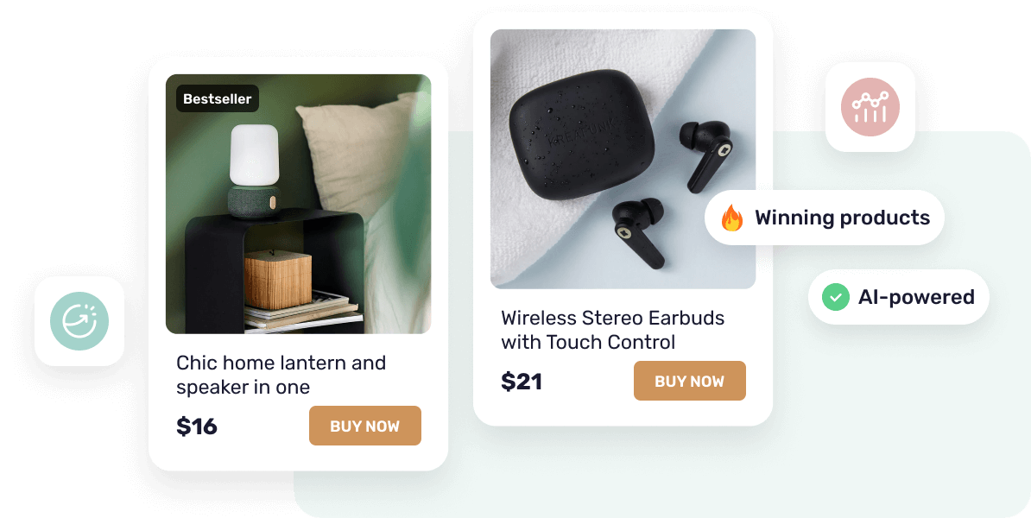1031x518 pixels.
Task: Open the wireless earbuds product photo
Action: pos(623,159)
